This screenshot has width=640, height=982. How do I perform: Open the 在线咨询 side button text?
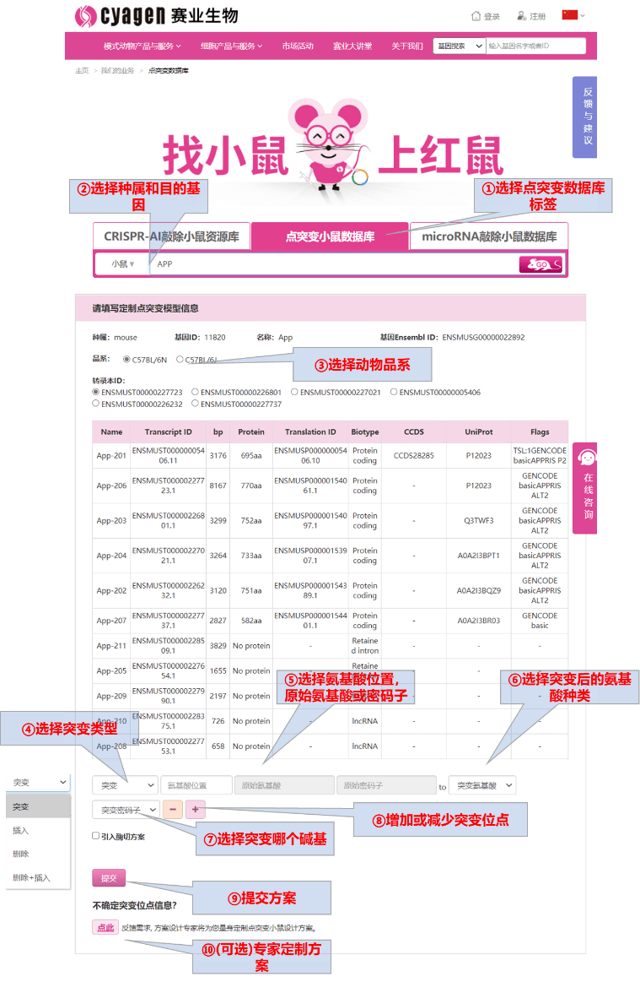click(x=588, y=496)
